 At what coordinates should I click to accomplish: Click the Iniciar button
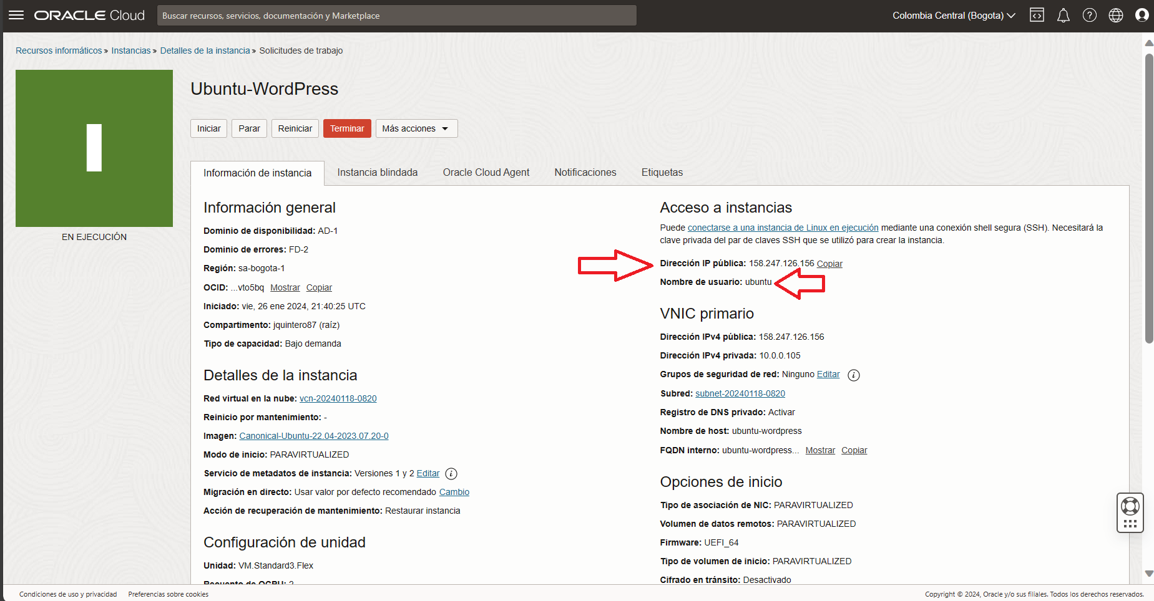(x=208, y=128)
